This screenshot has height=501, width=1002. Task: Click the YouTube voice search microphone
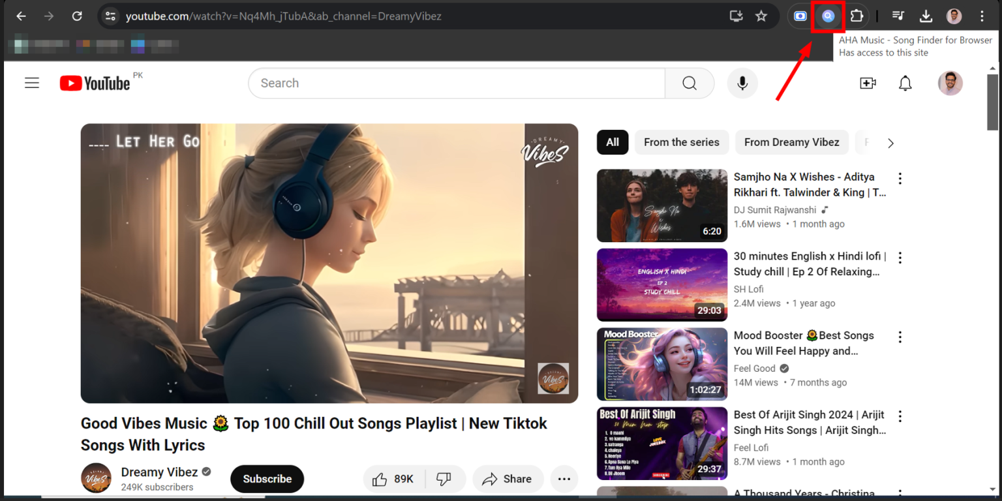742,83
